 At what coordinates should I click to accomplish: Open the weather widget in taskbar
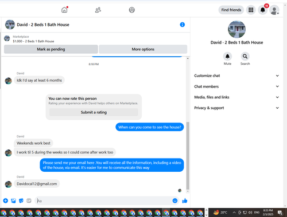[220, 212]
